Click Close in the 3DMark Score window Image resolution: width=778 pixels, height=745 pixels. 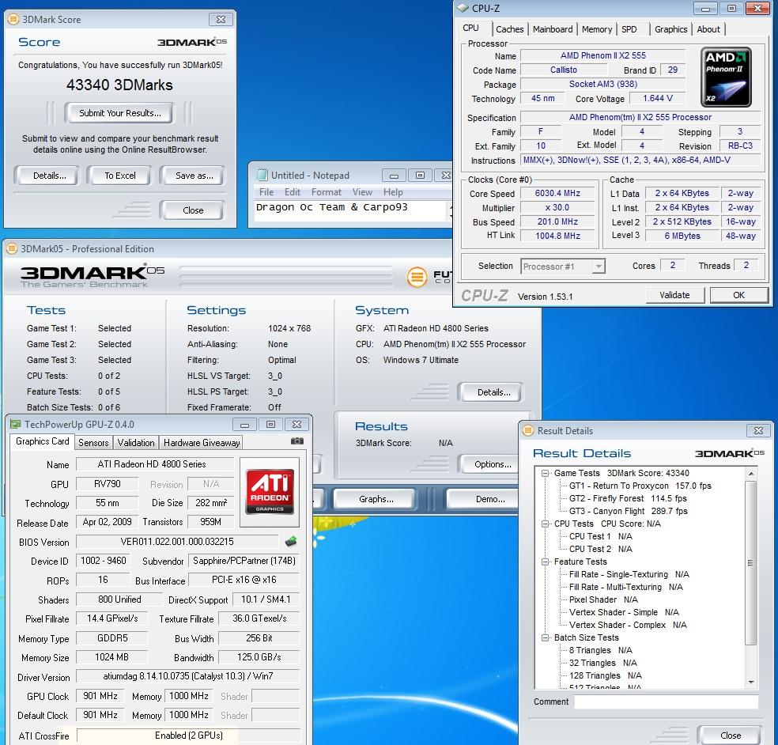click(x=193, y=210)
